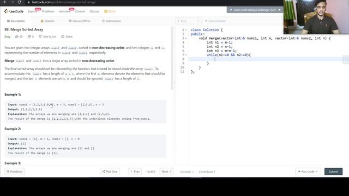Click the Add to List heart button

47,36
